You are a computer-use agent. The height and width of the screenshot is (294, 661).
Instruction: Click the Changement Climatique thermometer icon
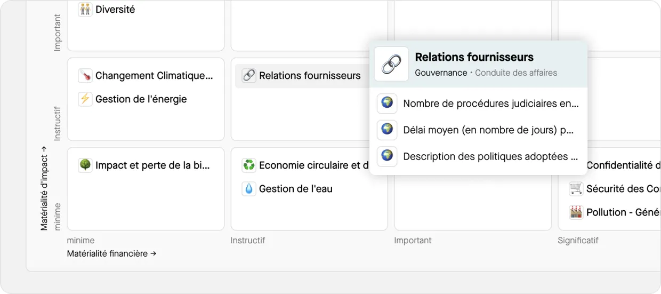click(x=85, y=76)
